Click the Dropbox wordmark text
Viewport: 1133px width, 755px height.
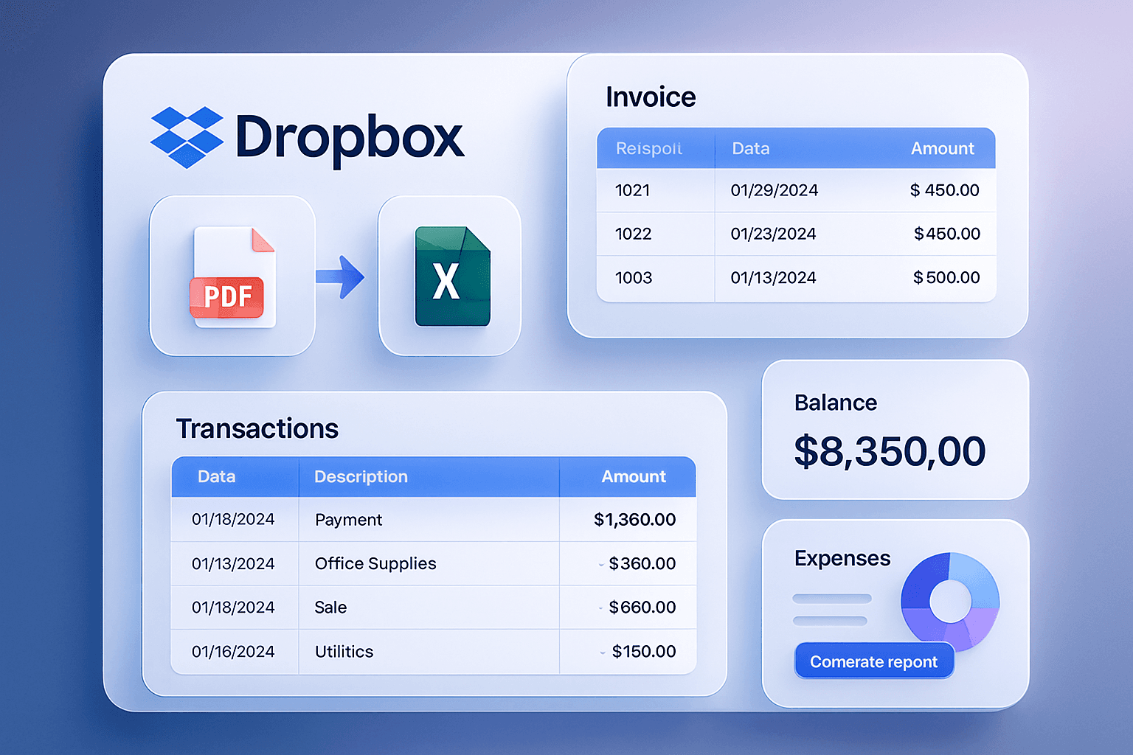(x=350, y=139)
